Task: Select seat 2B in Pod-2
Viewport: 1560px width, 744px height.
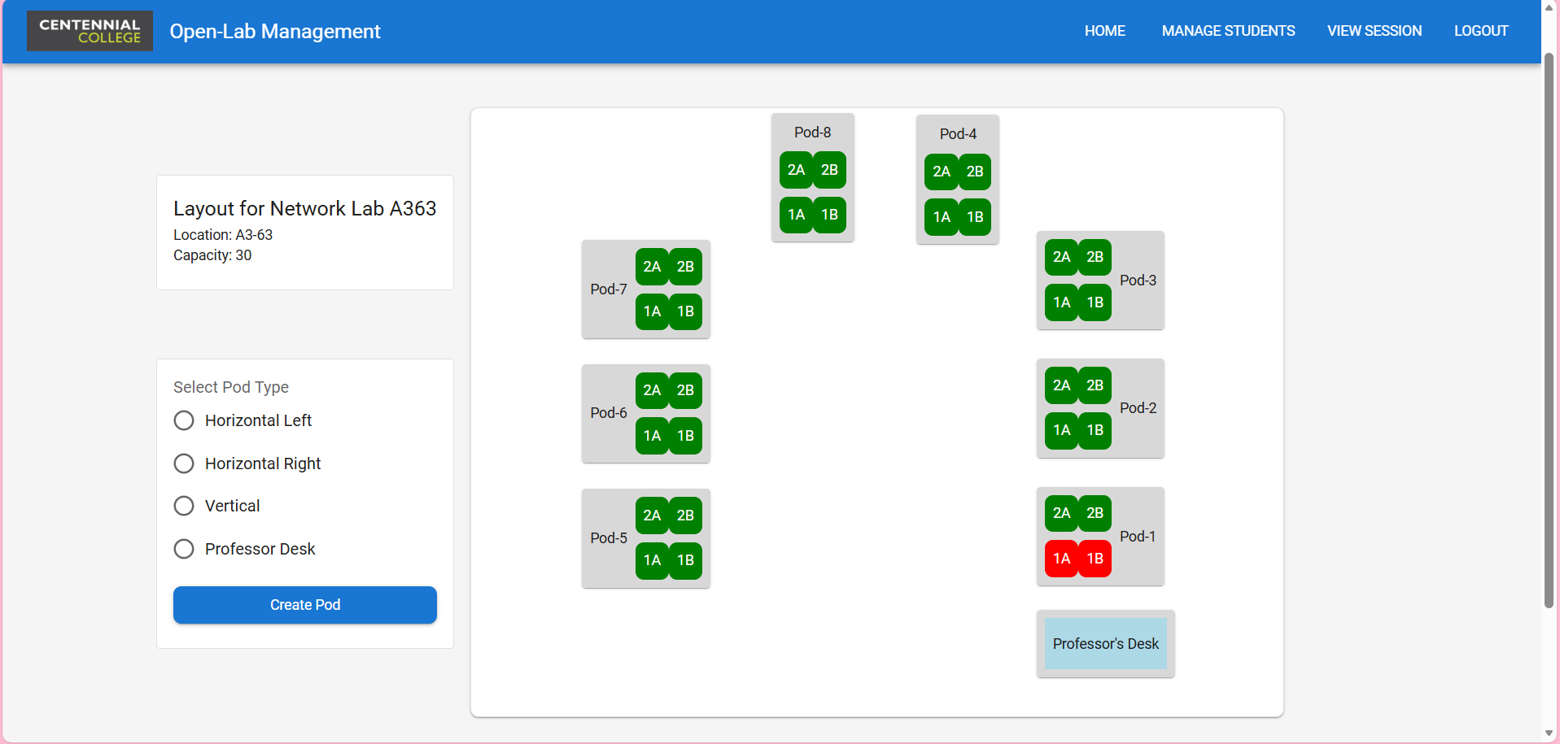Action: click(1095, 385)
